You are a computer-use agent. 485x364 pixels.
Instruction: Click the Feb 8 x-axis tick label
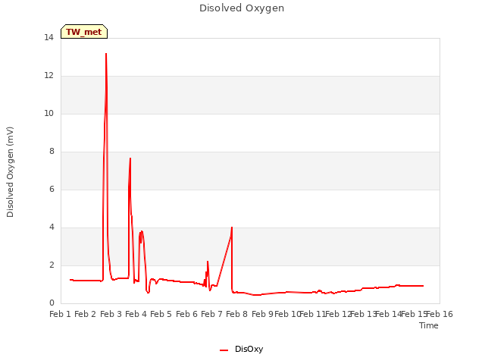coord(236,315)
